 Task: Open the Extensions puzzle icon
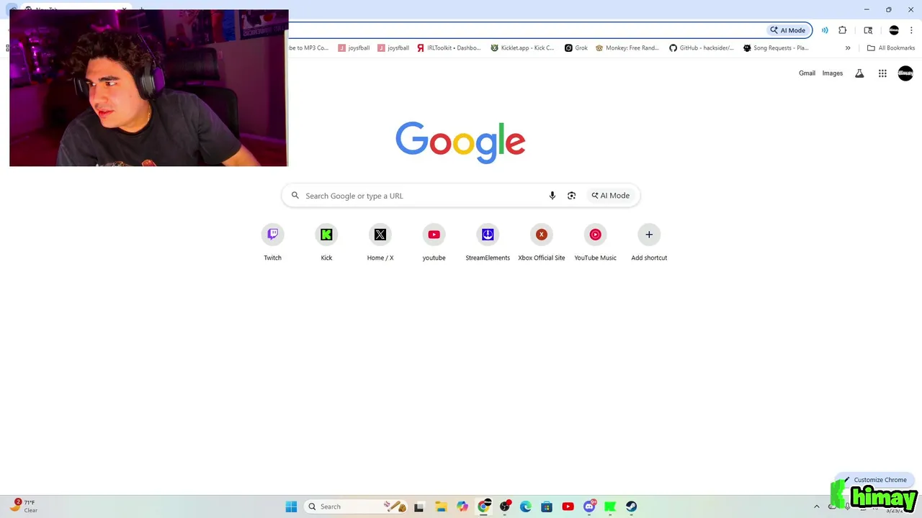pos(843,30)
